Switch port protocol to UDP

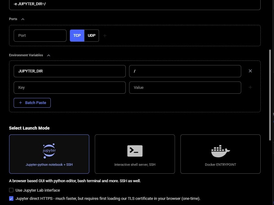tap(91, 36)
